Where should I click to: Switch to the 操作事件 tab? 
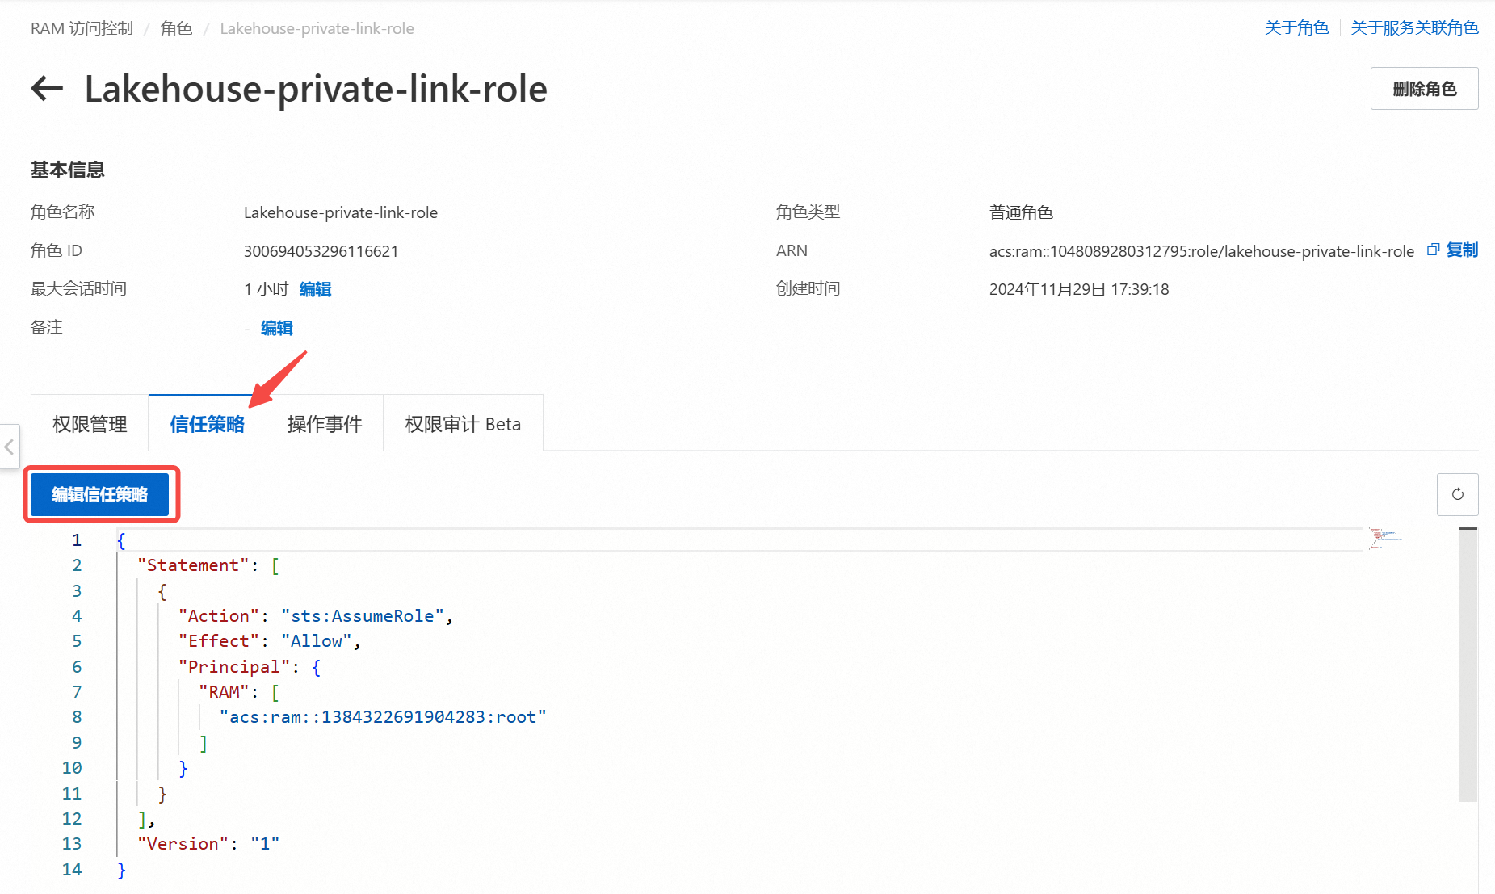(x=325, y=424)
